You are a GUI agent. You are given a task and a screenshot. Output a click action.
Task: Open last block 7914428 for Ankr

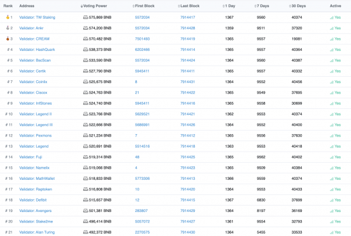pyautogui.click(x=188, y=28)
